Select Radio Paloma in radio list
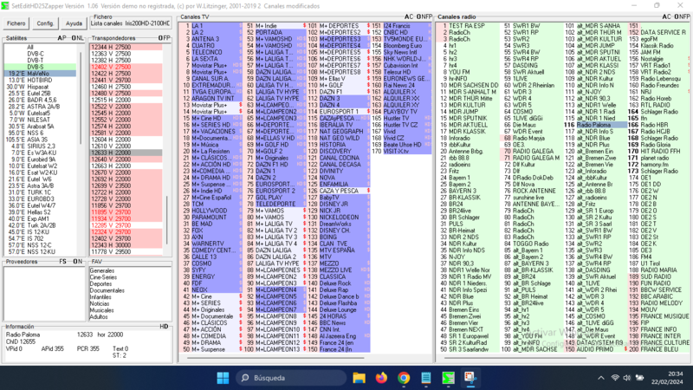Image resolution: width=693 pixels, height=390 pixels. point(595,125)
